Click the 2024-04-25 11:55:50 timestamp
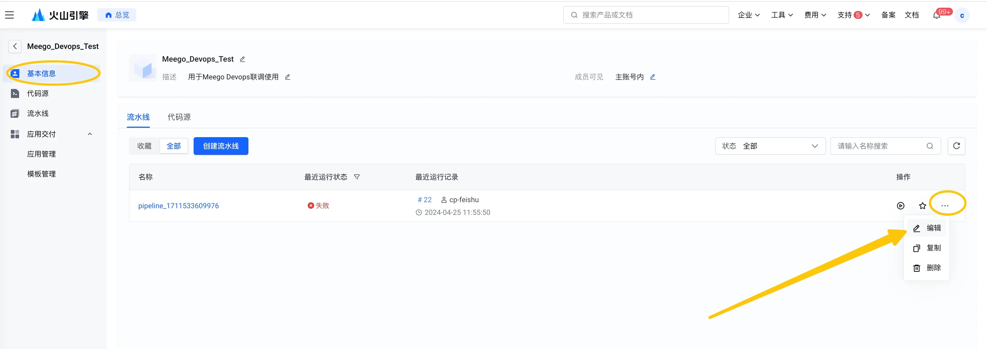Viewport: 987px width, 349px height. coord(457,212)
